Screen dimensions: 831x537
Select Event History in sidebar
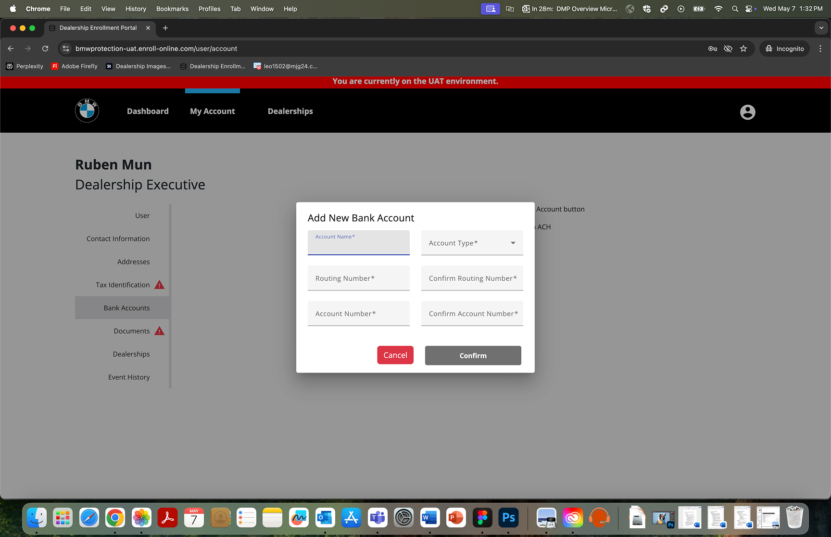(129, 377)
